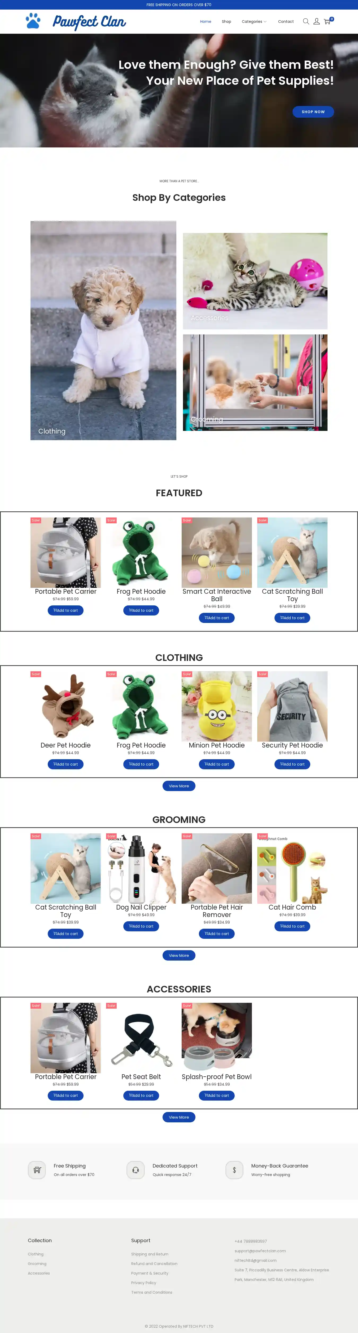Click View More under Clothing section
This screenshot has height=1333, width=358.
pos(179,786)
